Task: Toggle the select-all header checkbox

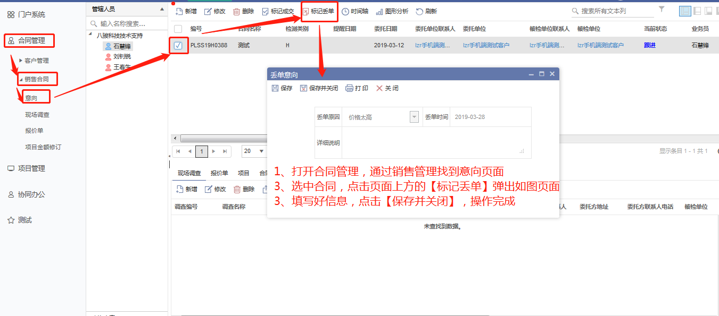Action: click(x=178, y=29)
